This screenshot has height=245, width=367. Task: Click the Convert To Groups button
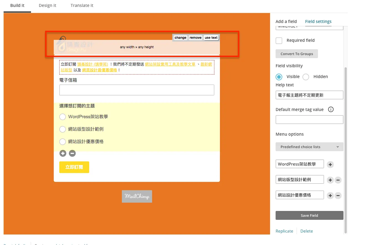(297, 54)
